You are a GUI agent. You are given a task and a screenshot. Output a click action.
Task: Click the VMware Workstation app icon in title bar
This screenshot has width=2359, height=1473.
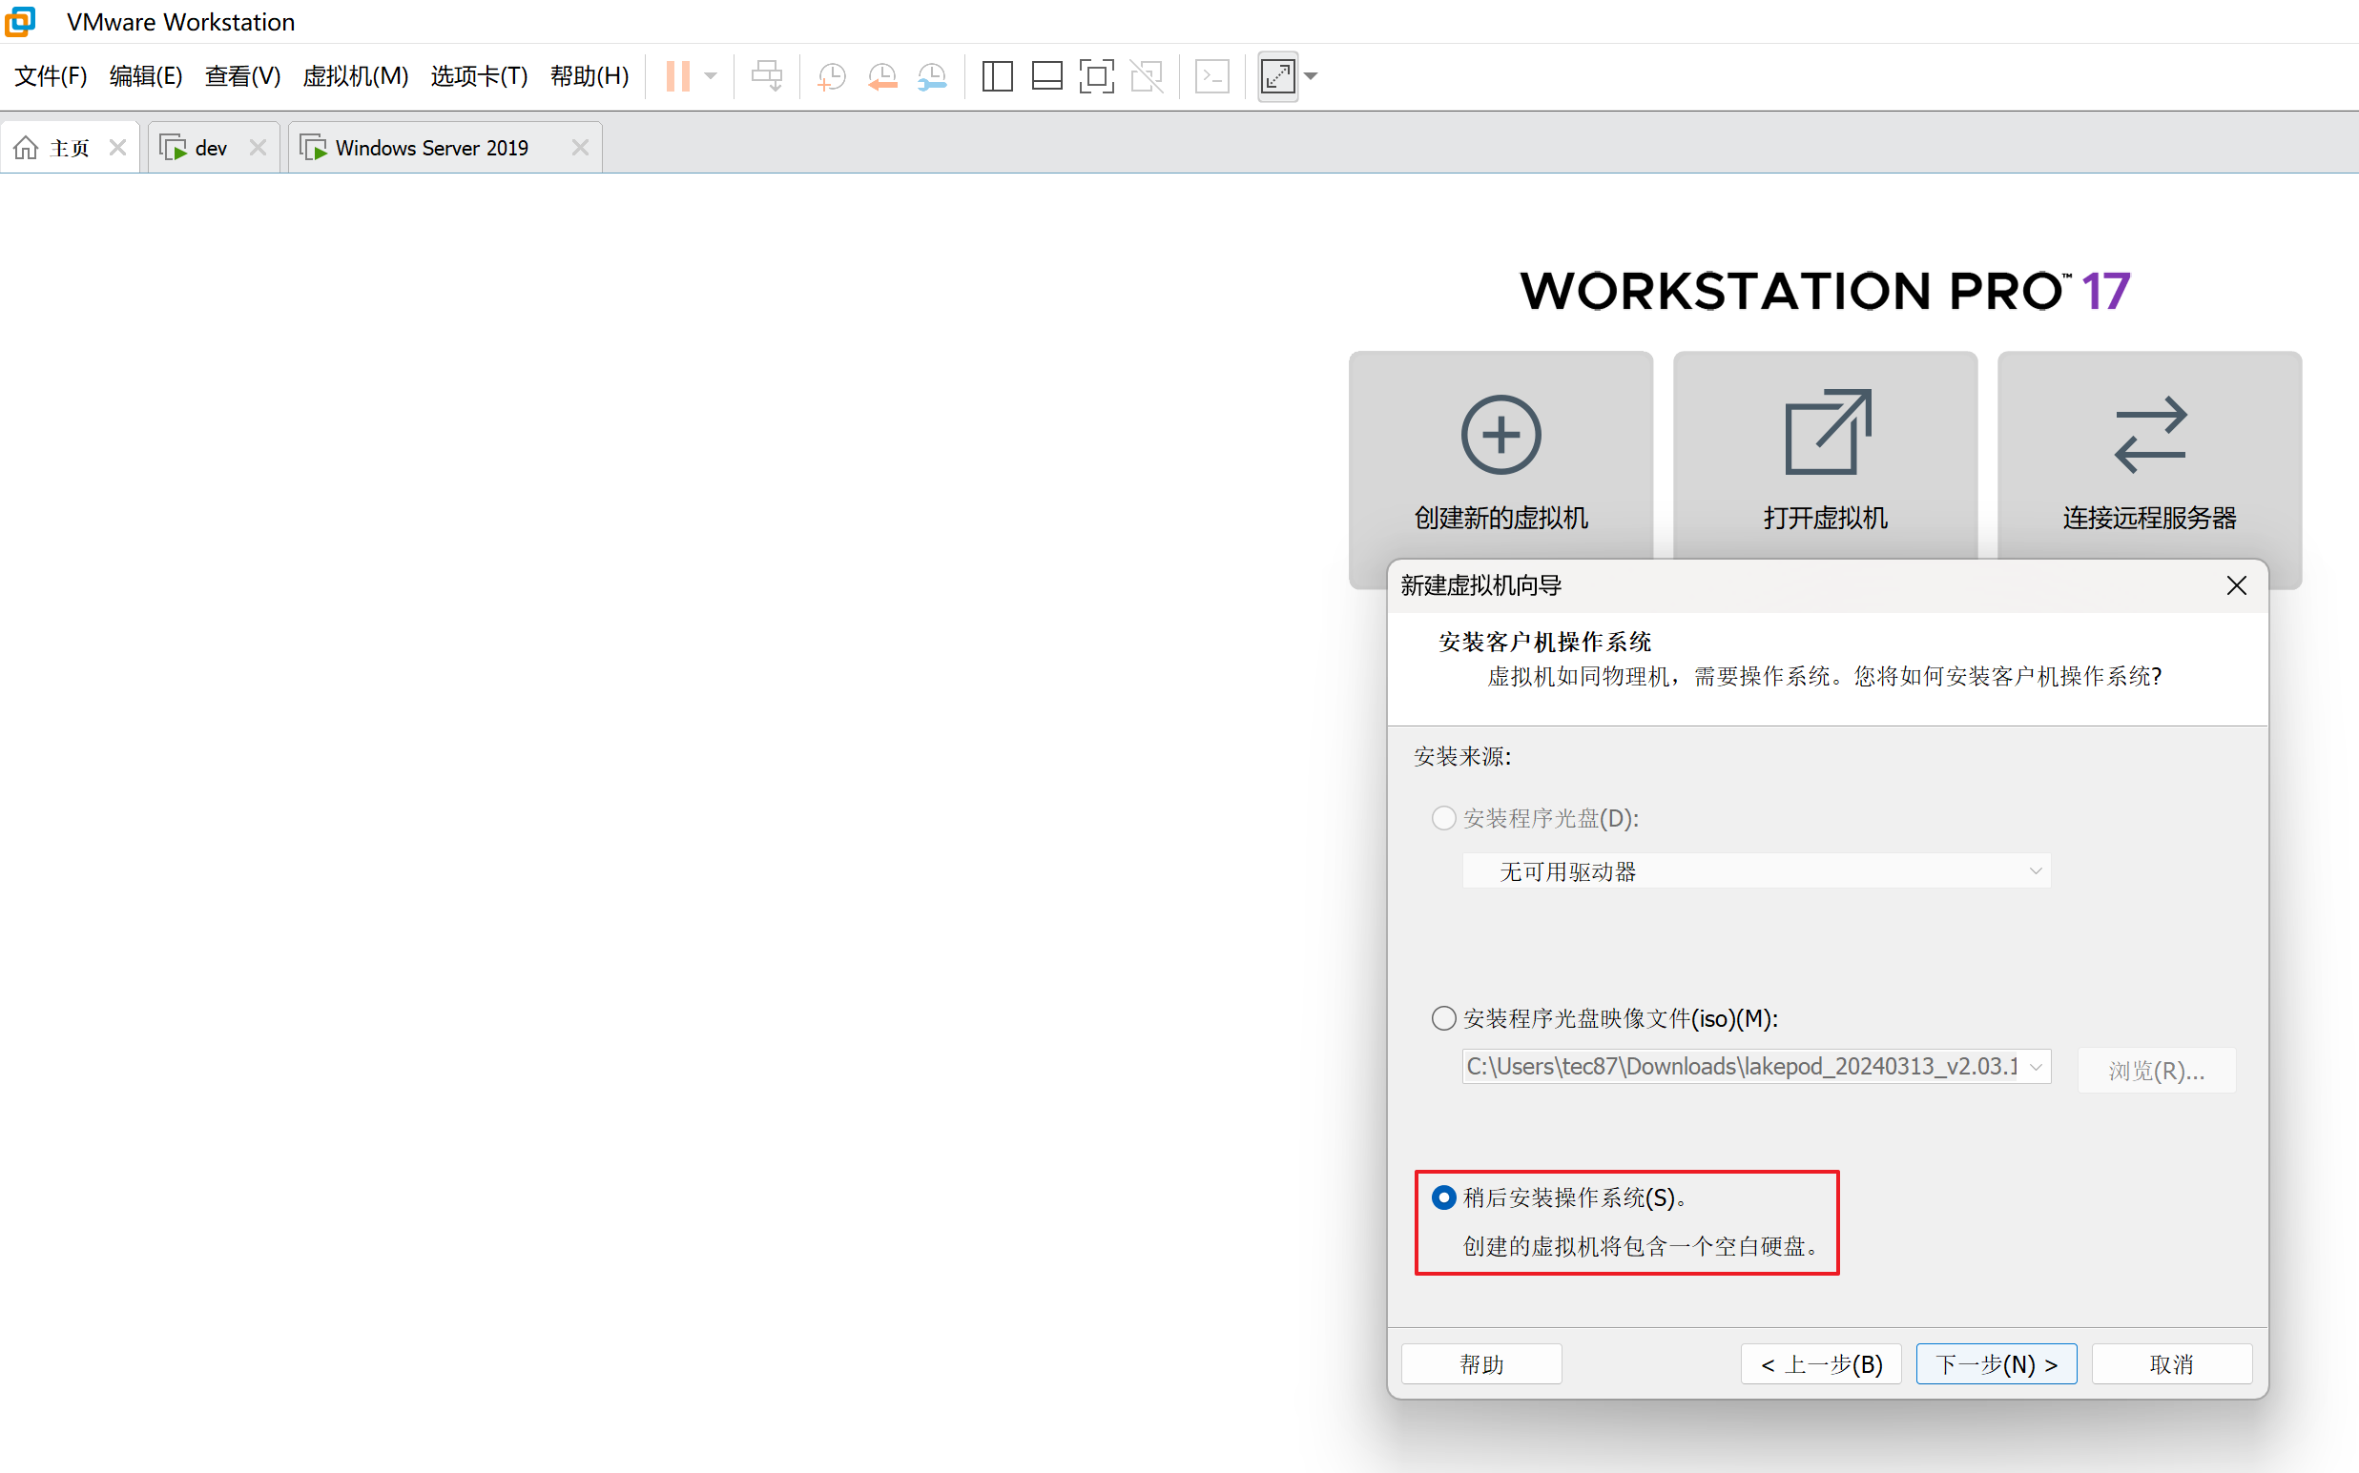[20, 21]
